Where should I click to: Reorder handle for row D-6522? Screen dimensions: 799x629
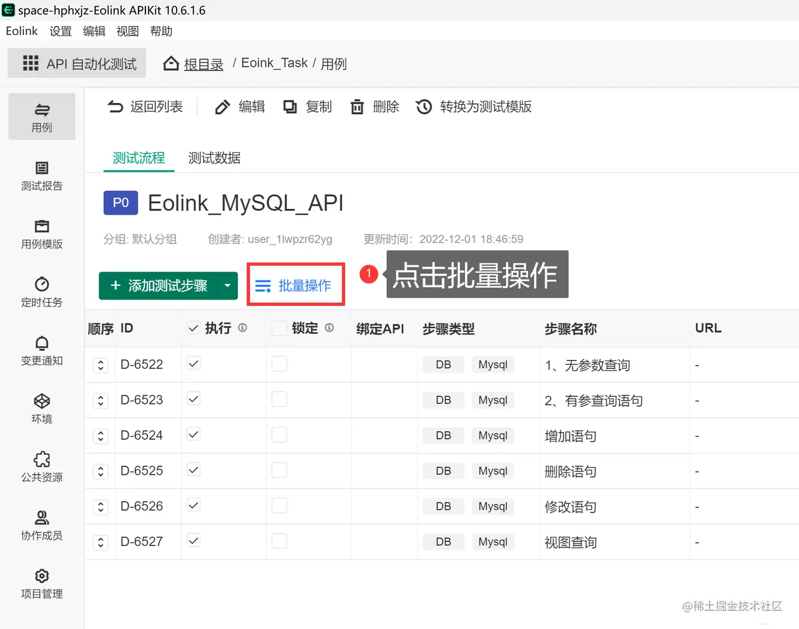pos(101,365)
